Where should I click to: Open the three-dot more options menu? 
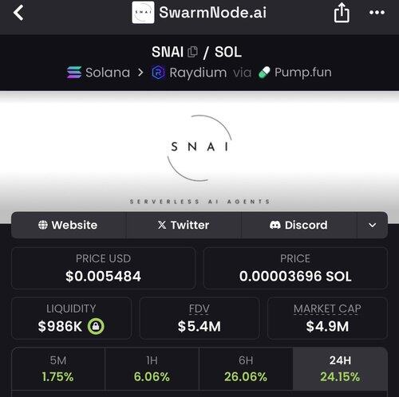point(377,12)
